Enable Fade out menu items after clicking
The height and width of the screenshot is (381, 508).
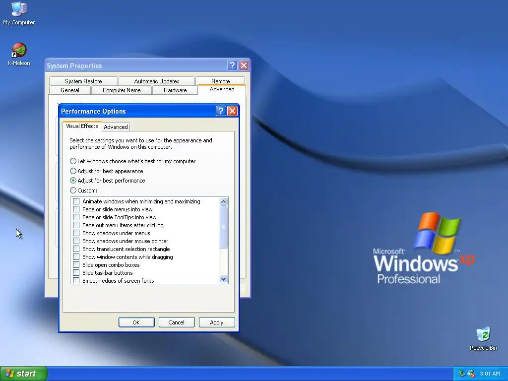76,225
